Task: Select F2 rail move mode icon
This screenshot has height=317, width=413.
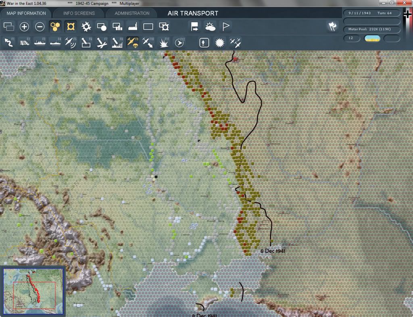Action: click(x=25, y=43)
